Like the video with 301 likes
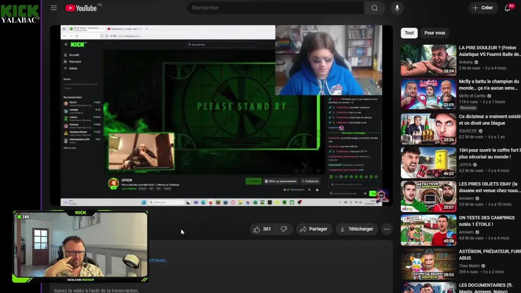This screenshot has width=521, height=293. [x=262, y=229]
